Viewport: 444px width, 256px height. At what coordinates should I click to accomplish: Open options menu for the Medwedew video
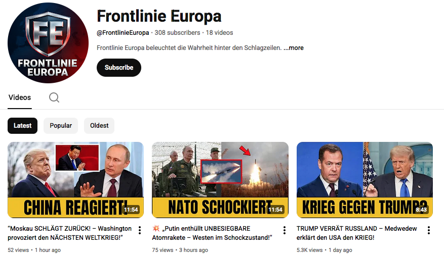point(429,231)
